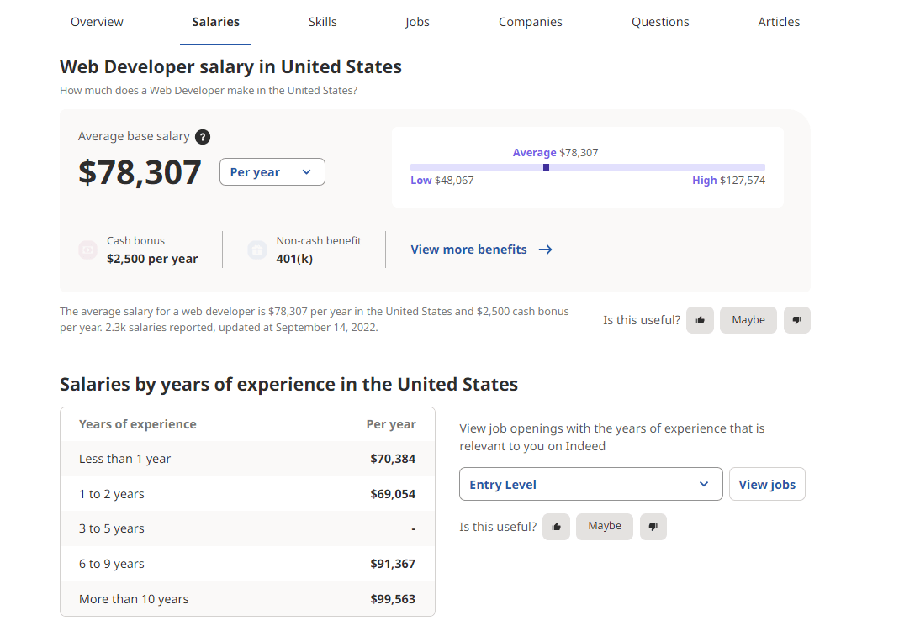Select the Salaries tab

(x=215, y=22)
